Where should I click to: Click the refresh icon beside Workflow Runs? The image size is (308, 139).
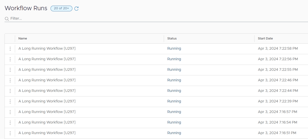click(x=76, y=8)
